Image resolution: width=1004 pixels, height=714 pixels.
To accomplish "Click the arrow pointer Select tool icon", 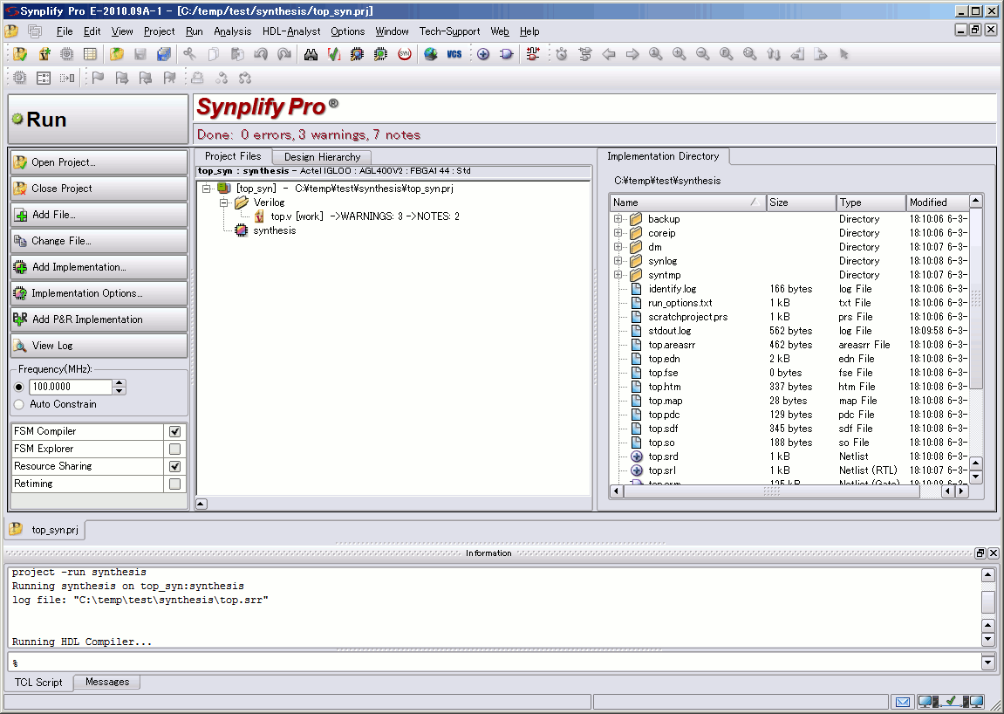I will pos(843,54).
